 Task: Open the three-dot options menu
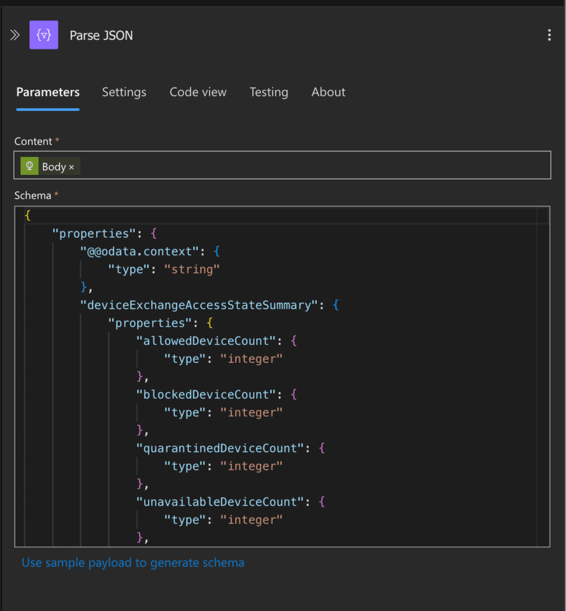click(x=549, y=35)
